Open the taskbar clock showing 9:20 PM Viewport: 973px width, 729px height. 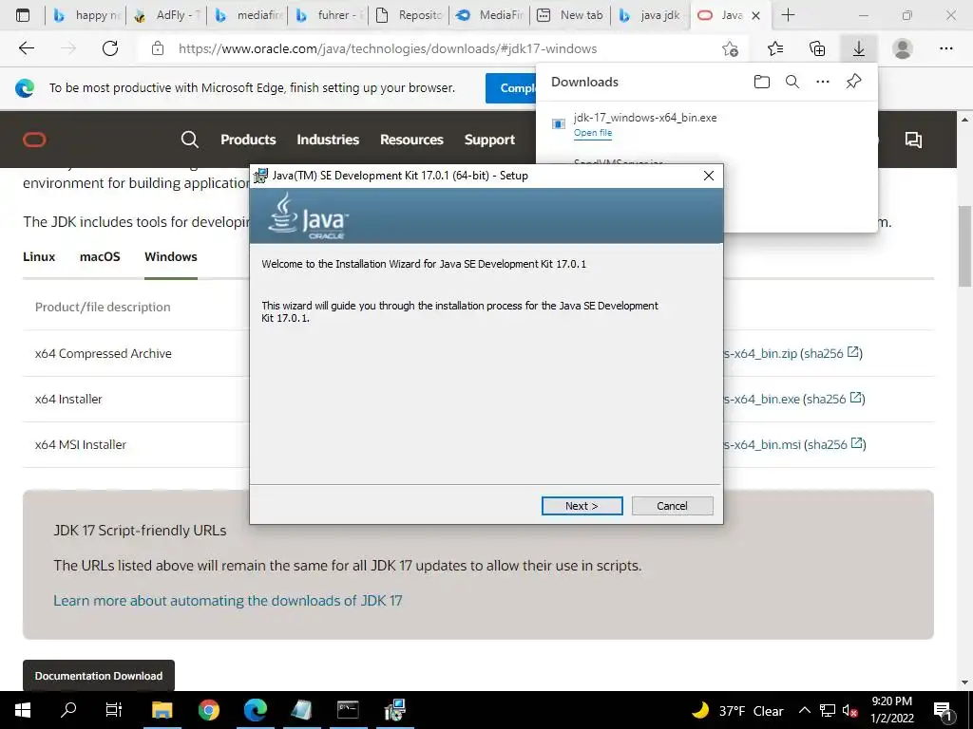point(891,710)
